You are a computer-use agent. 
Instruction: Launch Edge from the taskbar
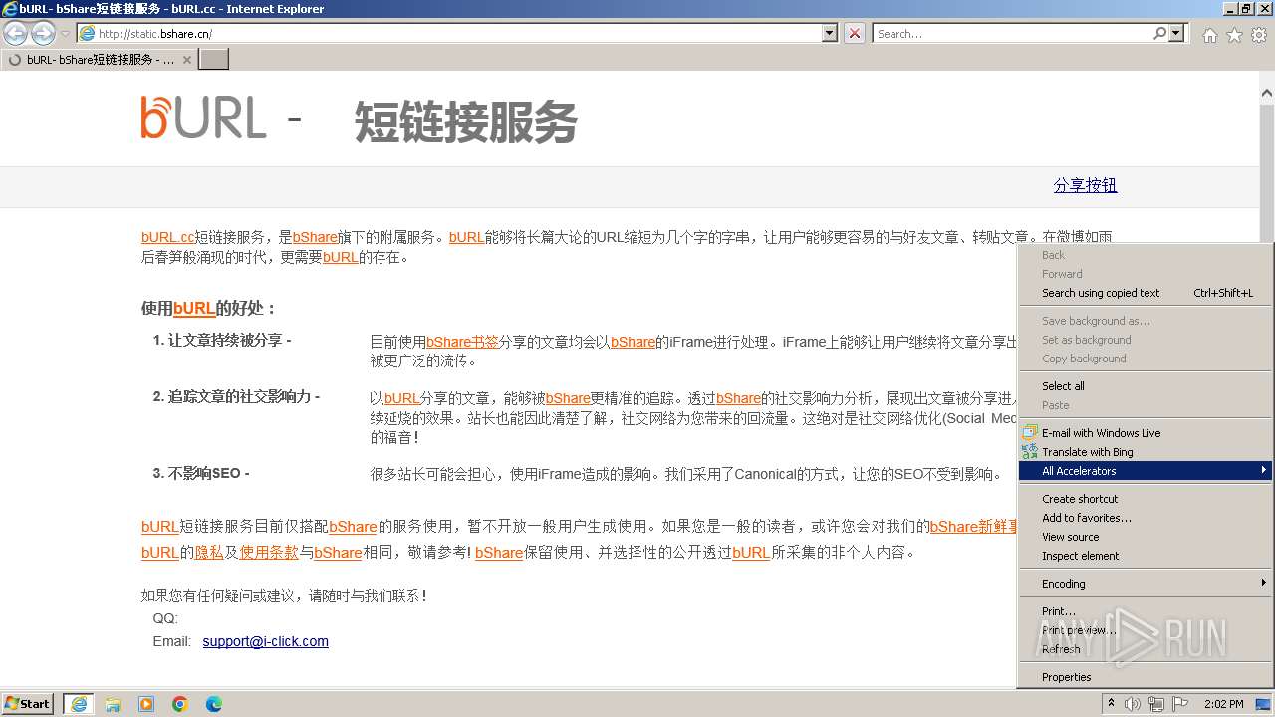click(x=214, y=704)
